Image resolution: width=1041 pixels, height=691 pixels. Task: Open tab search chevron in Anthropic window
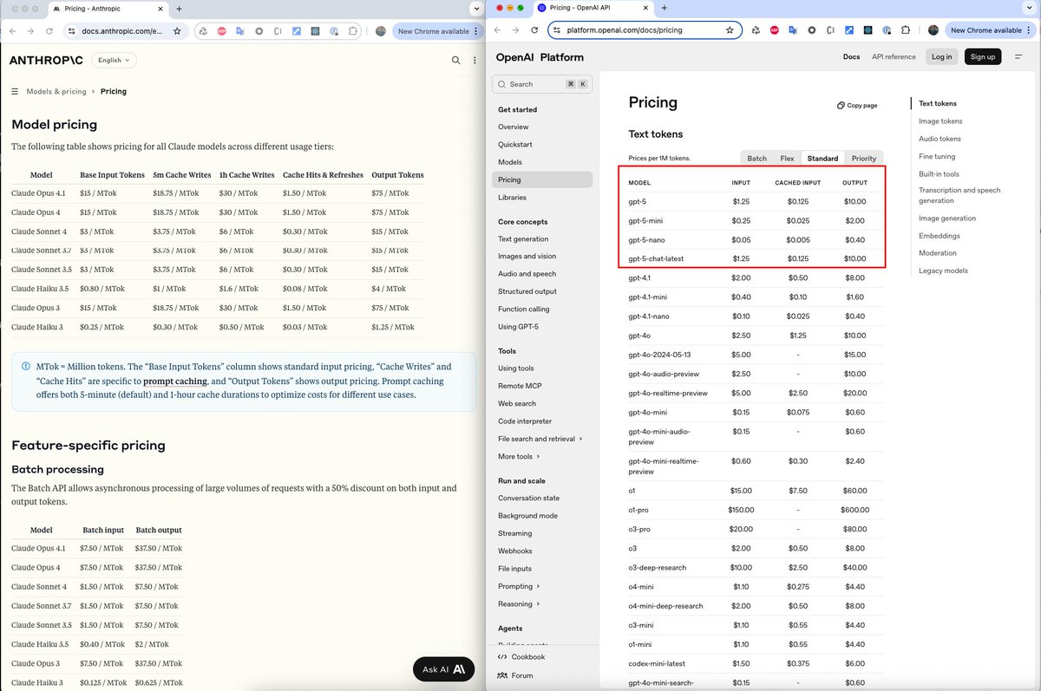tap(476, 9)
